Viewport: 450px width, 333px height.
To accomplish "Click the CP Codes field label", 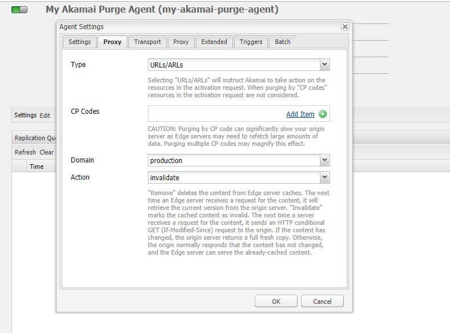I will tap(85, 112).
